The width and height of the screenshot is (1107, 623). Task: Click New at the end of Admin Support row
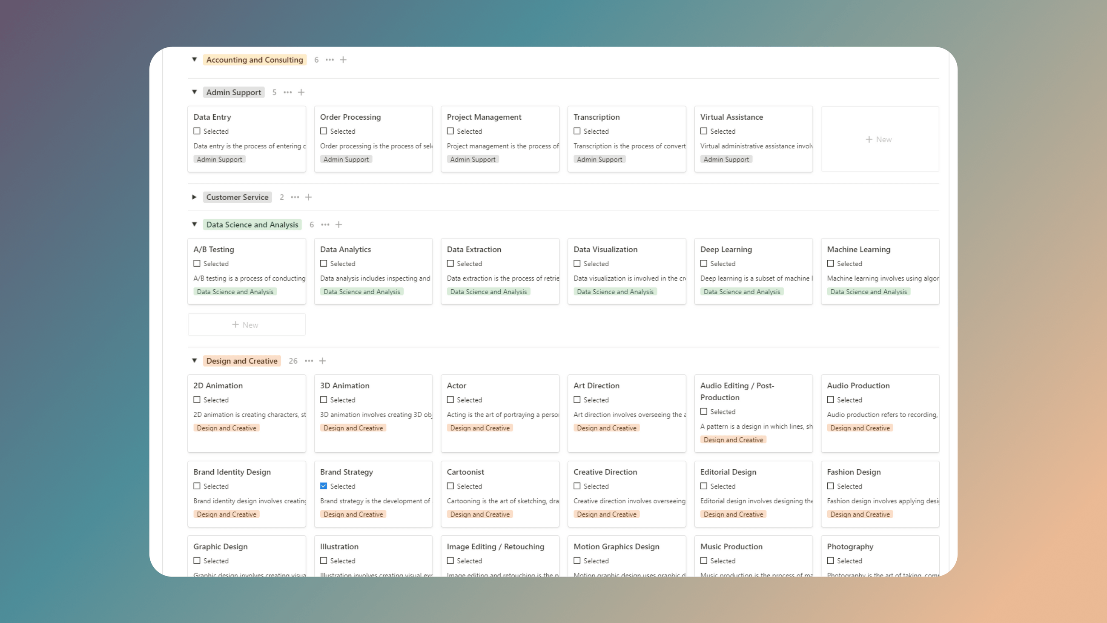[879, 139]
